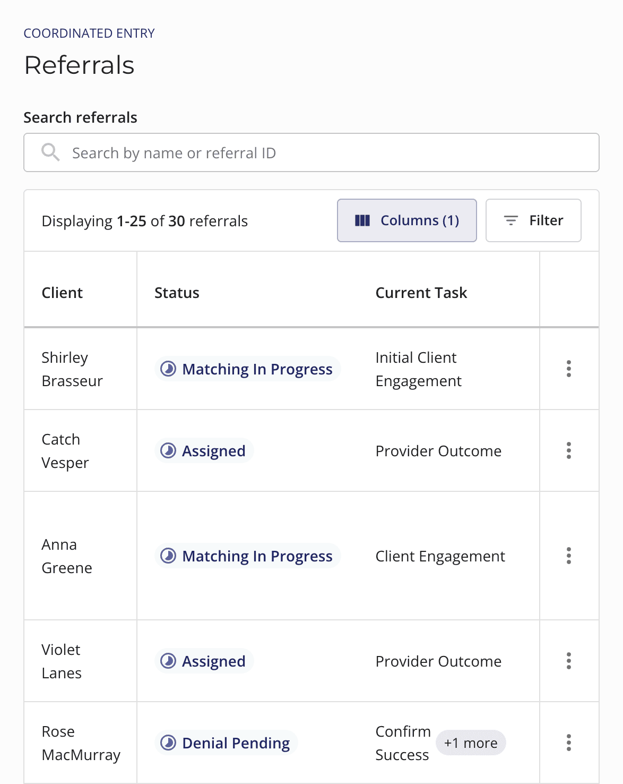The image size is (623, 784).
Task: Click the status icon beside Catch Vesper's Assigned badge
Action: tap(168, 450)
